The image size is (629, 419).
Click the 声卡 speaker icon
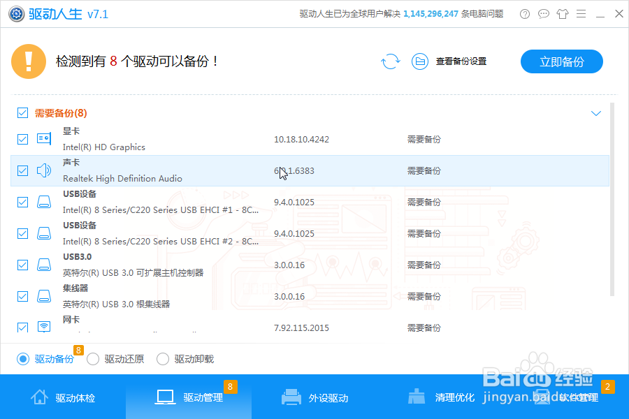pyautogui.click(x=44, y=170)
